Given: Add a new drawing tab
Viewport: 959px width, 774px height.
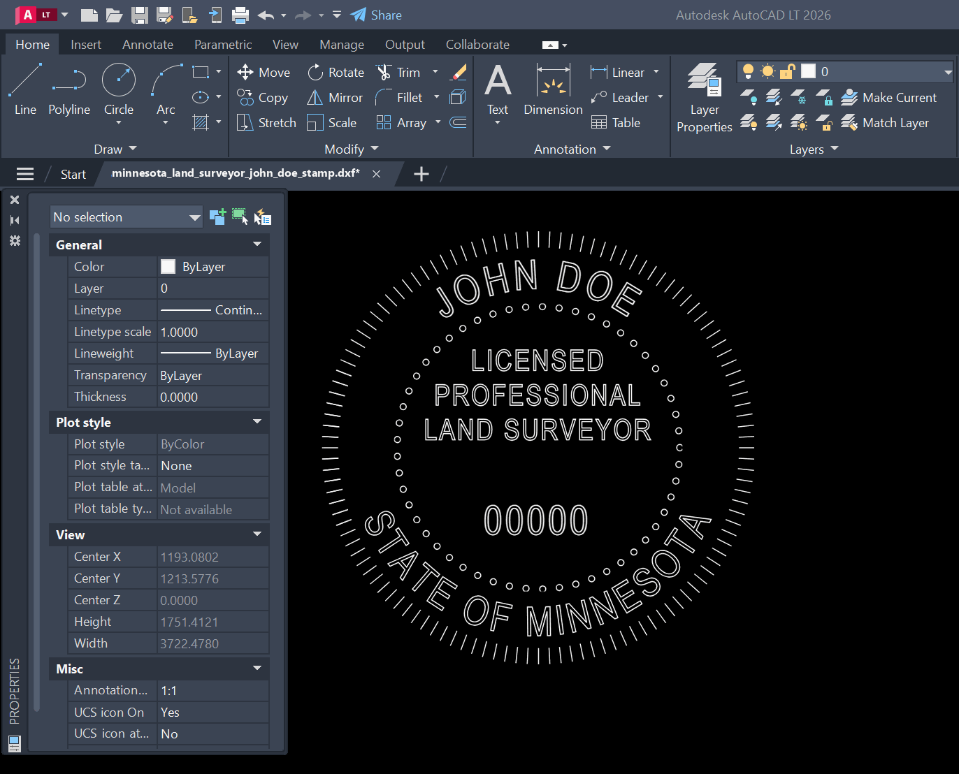Looking at the screenshot, I should [421, 174].
